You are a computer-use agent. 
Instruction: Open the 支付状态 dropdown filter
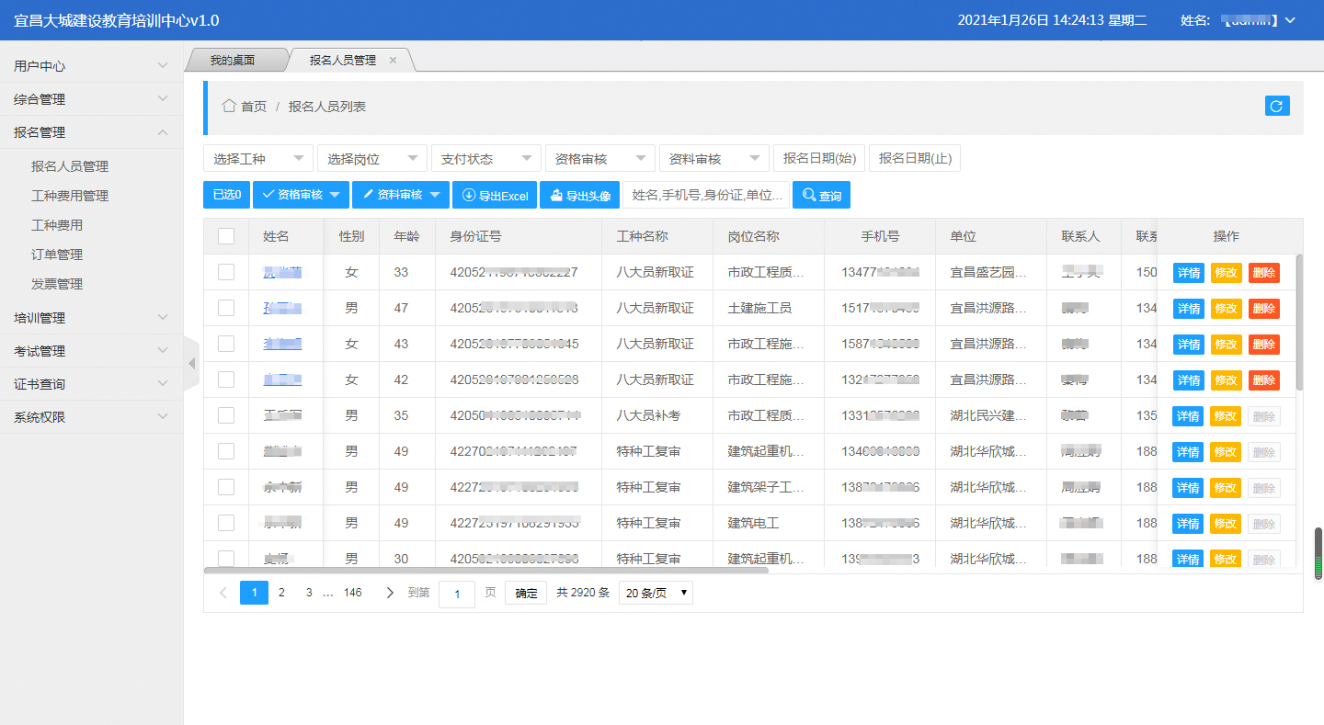tap(485, 159)
